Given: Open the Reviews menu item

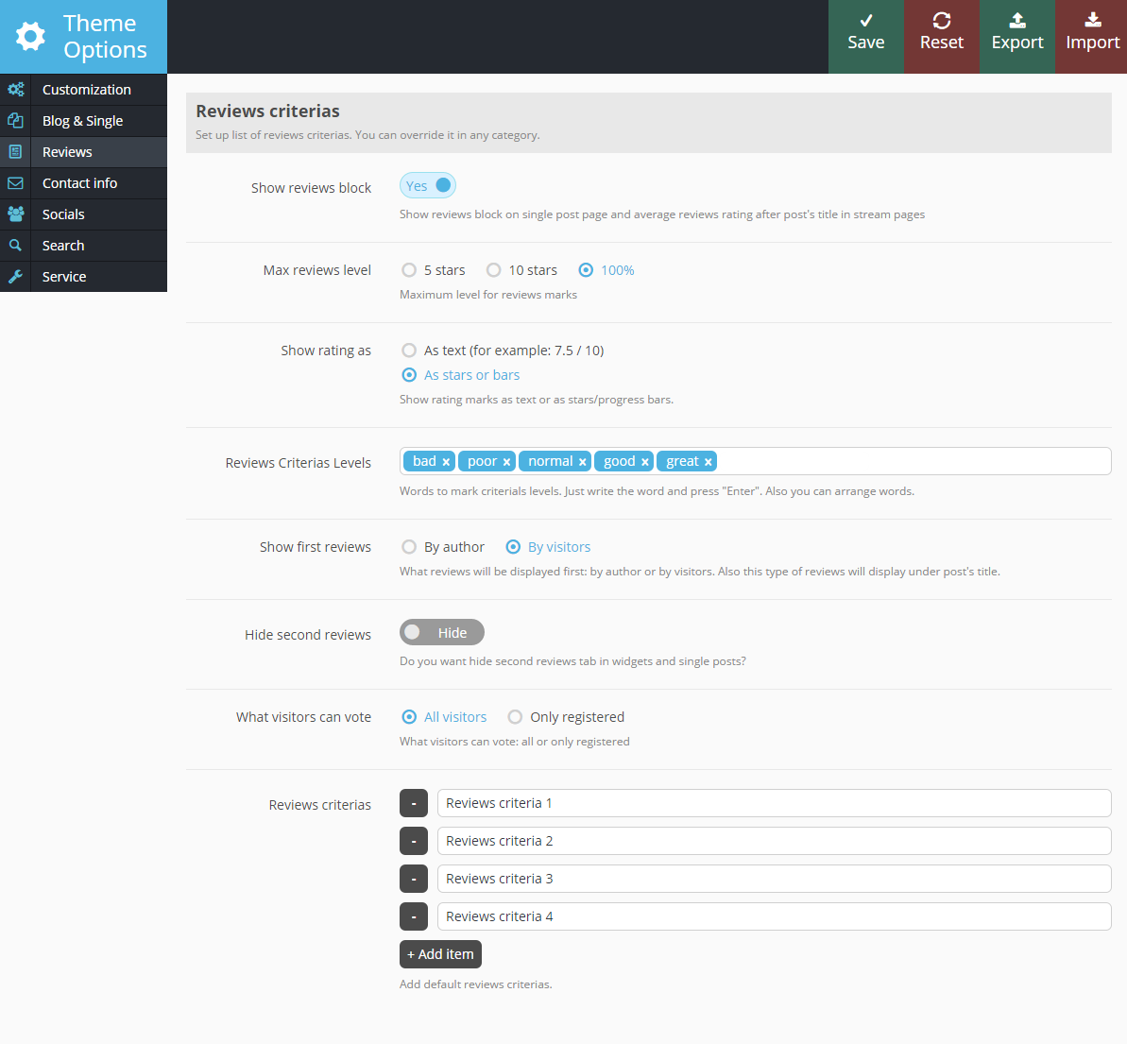Looking at the screenshot, I should click(67, 152).
